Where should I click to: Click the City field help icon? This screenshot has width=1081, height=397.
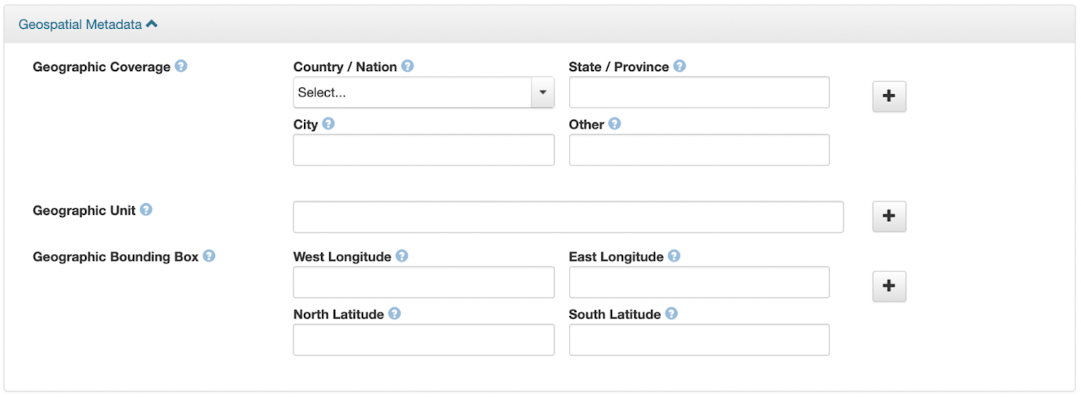tap(328, 124)
